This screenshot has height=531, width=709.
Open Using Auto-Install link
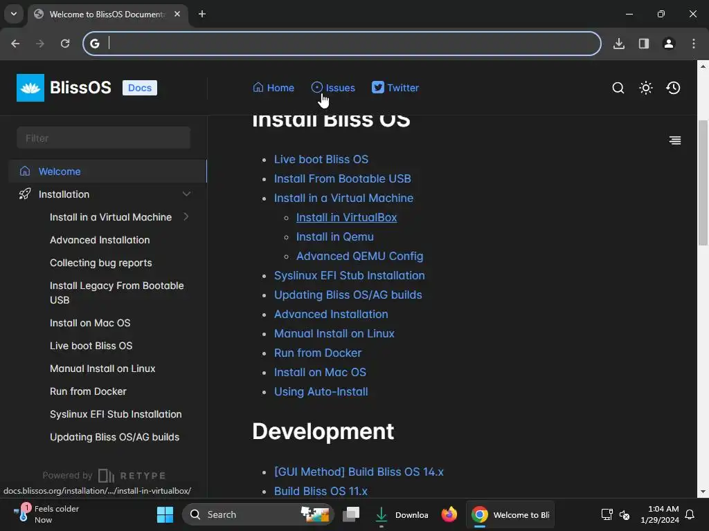pyautogui.click(x=321, y=391)
